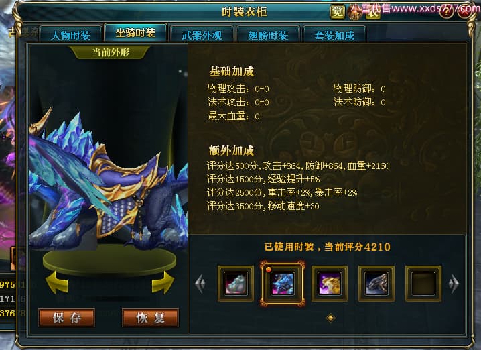The width and height of the screenshot is (481, 350).
Task: Select the blue ice dragon mount icon
Action: pyautogui.click(x=283, y=284)
